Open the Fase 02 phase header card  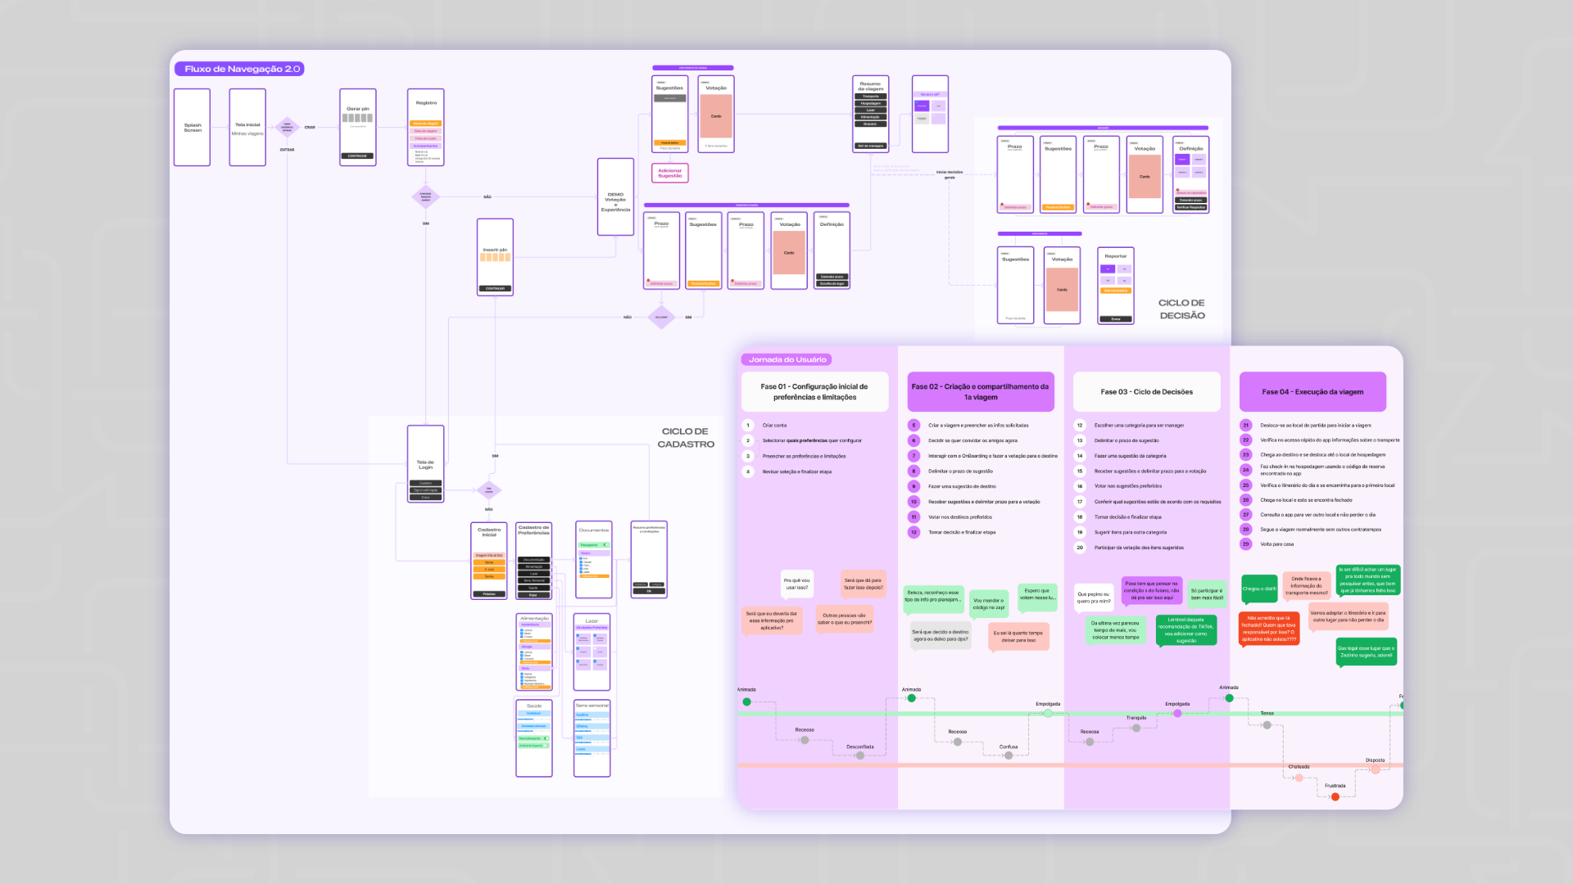coord(980,391)
